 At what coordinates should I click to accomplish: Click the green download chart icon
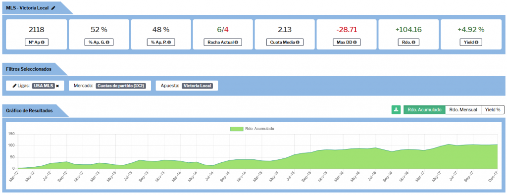(396, 110)
